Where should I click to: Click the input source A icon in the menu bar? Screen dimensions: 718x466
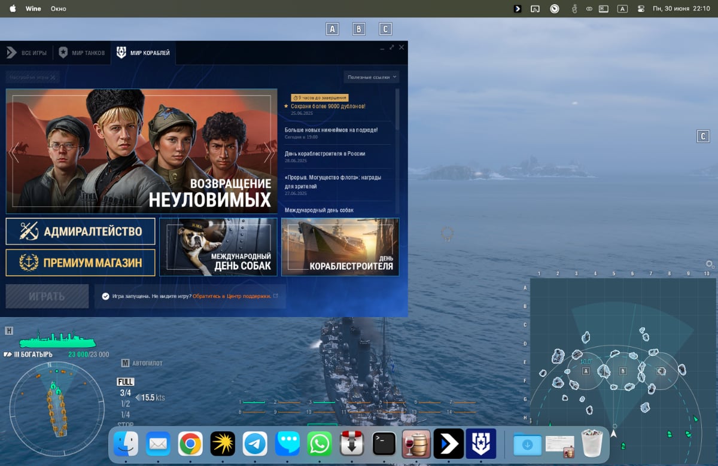pos(622,8)
